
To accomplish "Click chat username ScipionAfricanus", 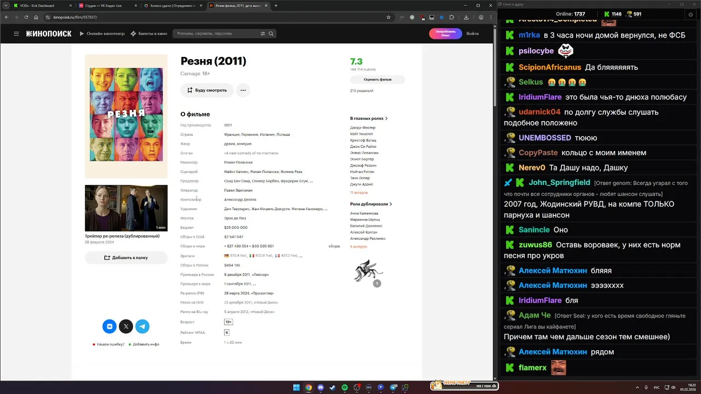I will pyautogui.click(x=550, y=67).
